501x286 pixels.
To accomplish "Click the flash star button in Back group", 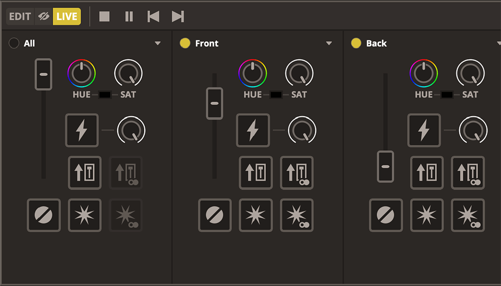I will point(427,215).
